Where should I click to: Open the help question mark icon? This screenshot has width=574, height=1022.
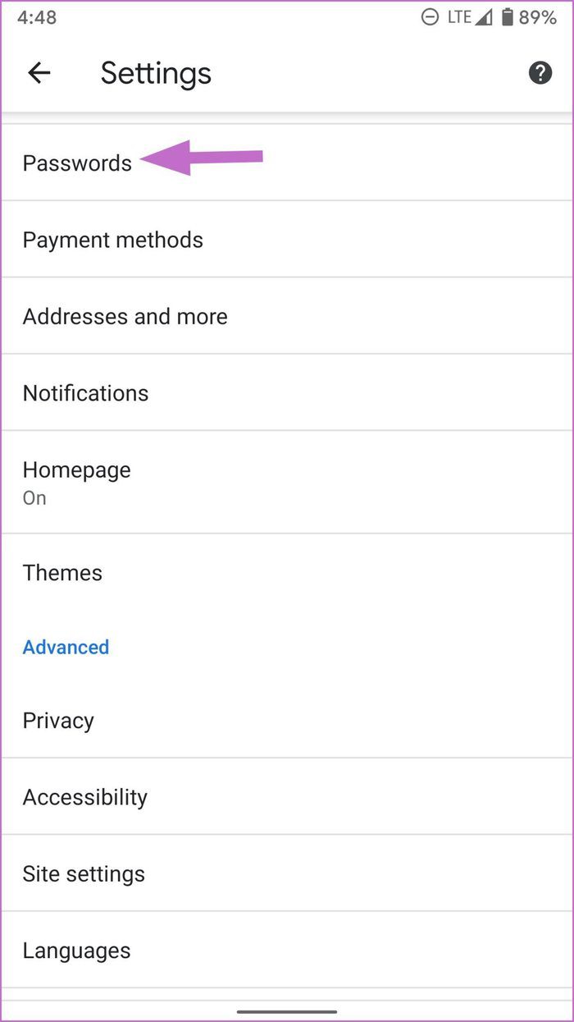540,73
